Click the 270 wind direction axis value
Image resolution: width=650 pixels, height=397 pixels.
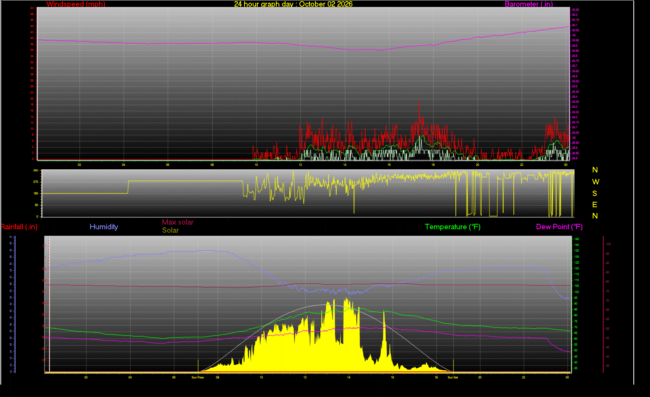click(x=36, y=182)
